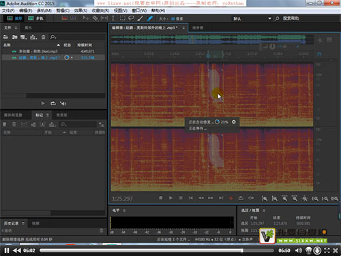
Task: Click the video player seek bar
Action: (157, 251)
